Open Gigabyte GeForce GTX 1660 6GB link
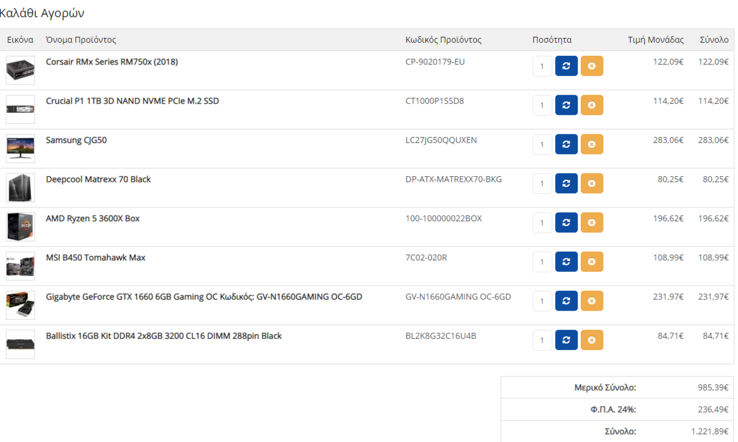This screenshot has width=738, height=442. pos(204,297)
